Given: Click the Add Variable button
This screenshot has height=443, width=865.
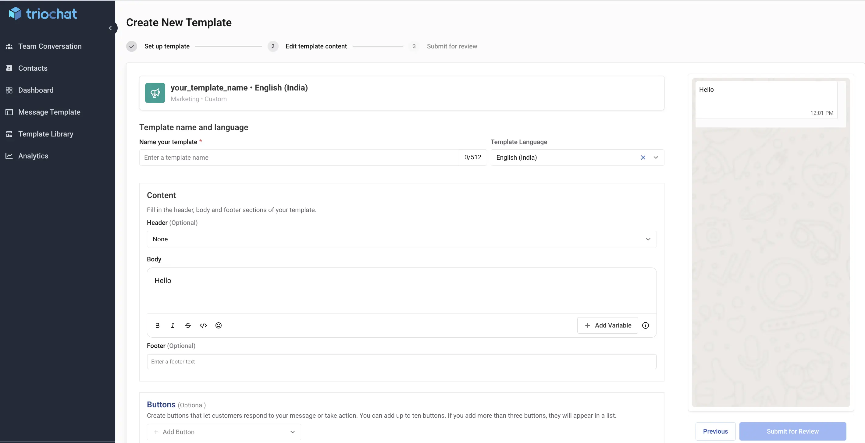Looking at the screenshot, I should pos(608,325).
